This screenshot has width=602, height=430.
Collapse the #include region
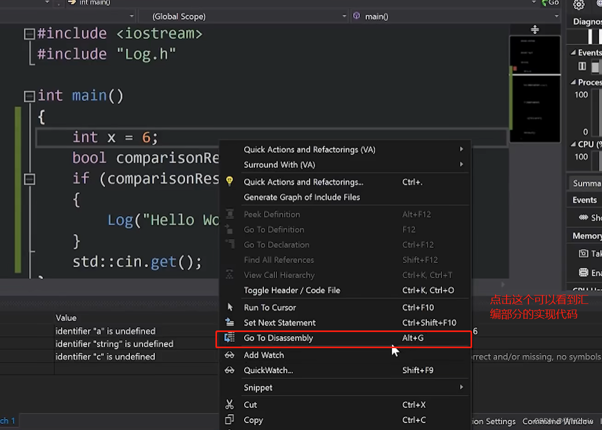(30, 34)
